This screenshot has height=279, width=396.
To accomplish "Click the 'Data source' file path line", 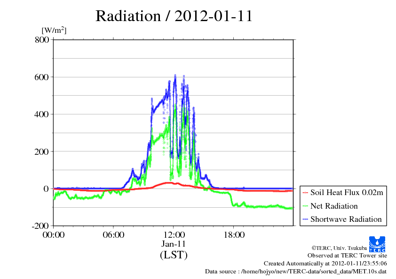I will tap(296, 271).
